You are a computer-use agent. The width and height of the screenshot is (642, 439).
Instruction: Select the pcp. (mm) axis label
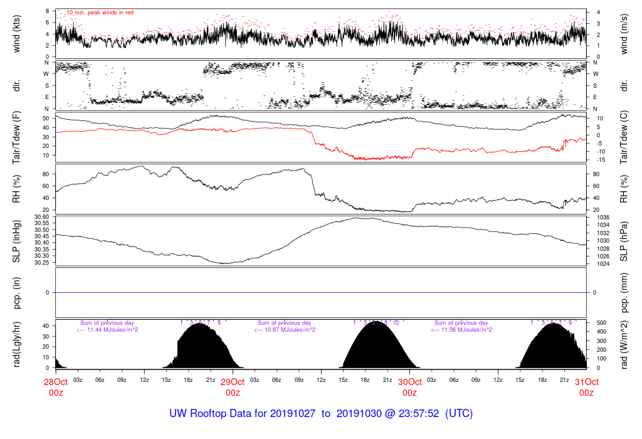click(624, 293)
